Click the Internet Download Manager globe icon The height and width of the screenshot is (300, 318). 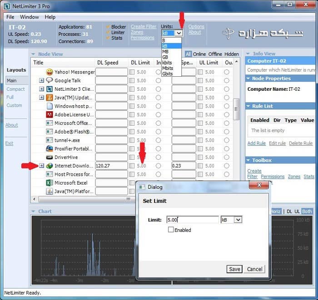tap(49, 166)
